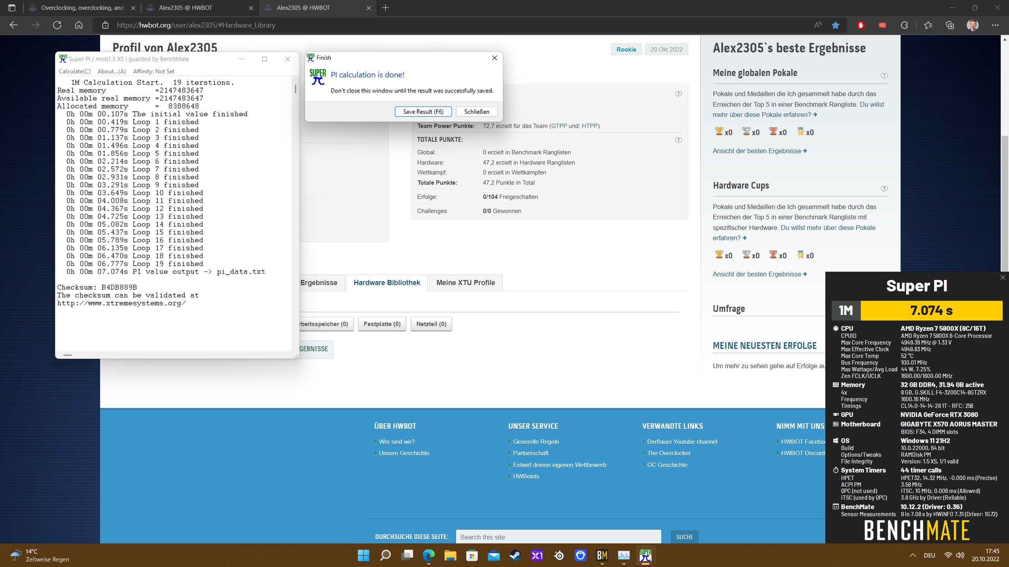The height and width of the screenshot is (567, 1009).
Task: Open the read aloud icon
Action: [818, 25]
